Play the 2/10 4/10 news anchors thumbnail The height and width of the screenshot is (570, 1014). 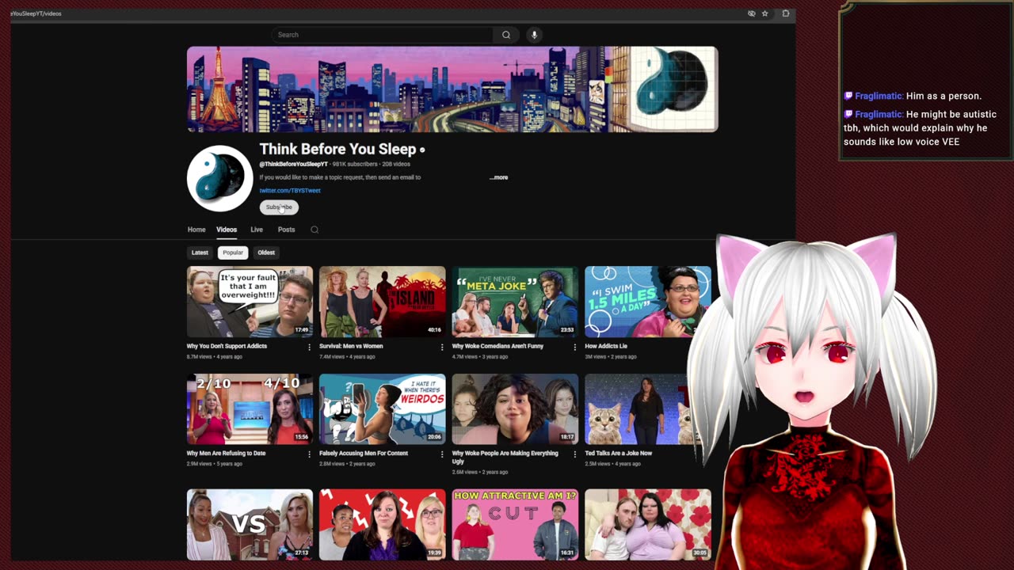click(x=250, y=409)
